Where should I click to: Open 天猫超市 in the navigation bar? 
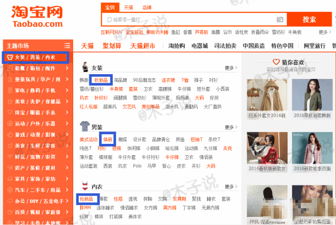(x=143, y=46)
